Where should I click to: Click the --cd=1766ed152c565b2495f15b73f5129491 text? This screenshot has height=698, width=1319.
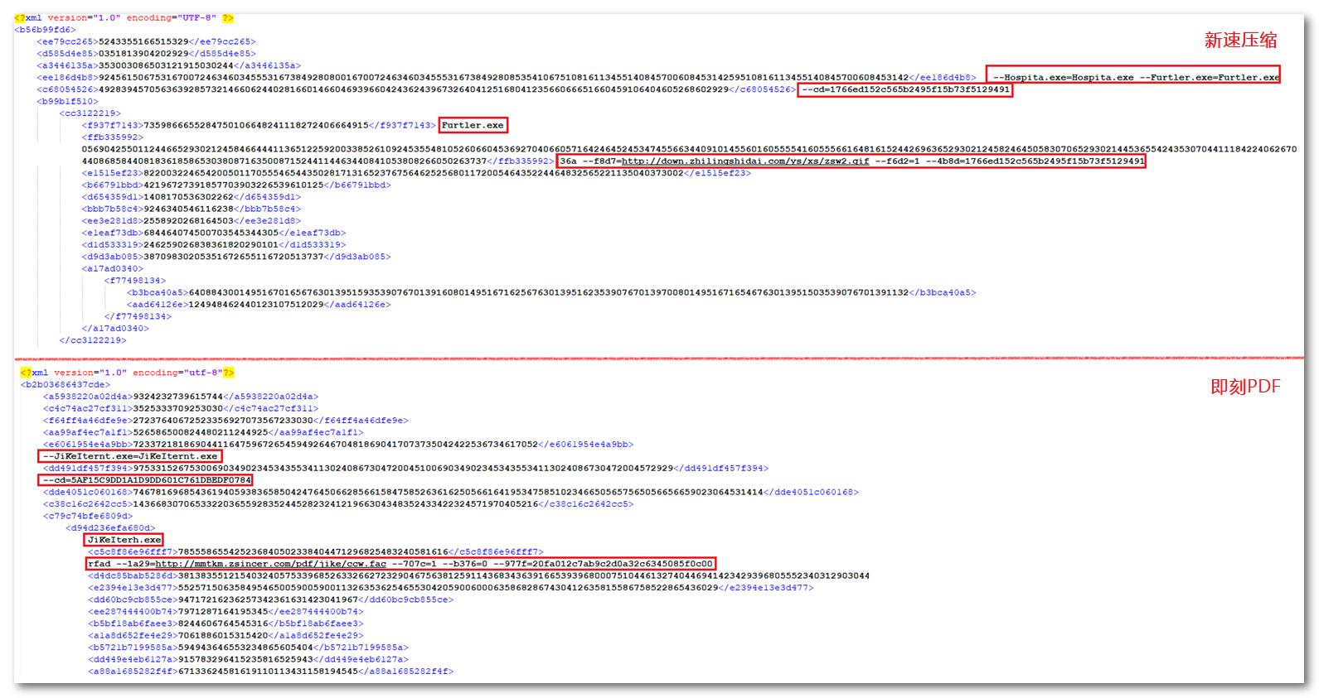pyautogui.click(x=905, y=89)
